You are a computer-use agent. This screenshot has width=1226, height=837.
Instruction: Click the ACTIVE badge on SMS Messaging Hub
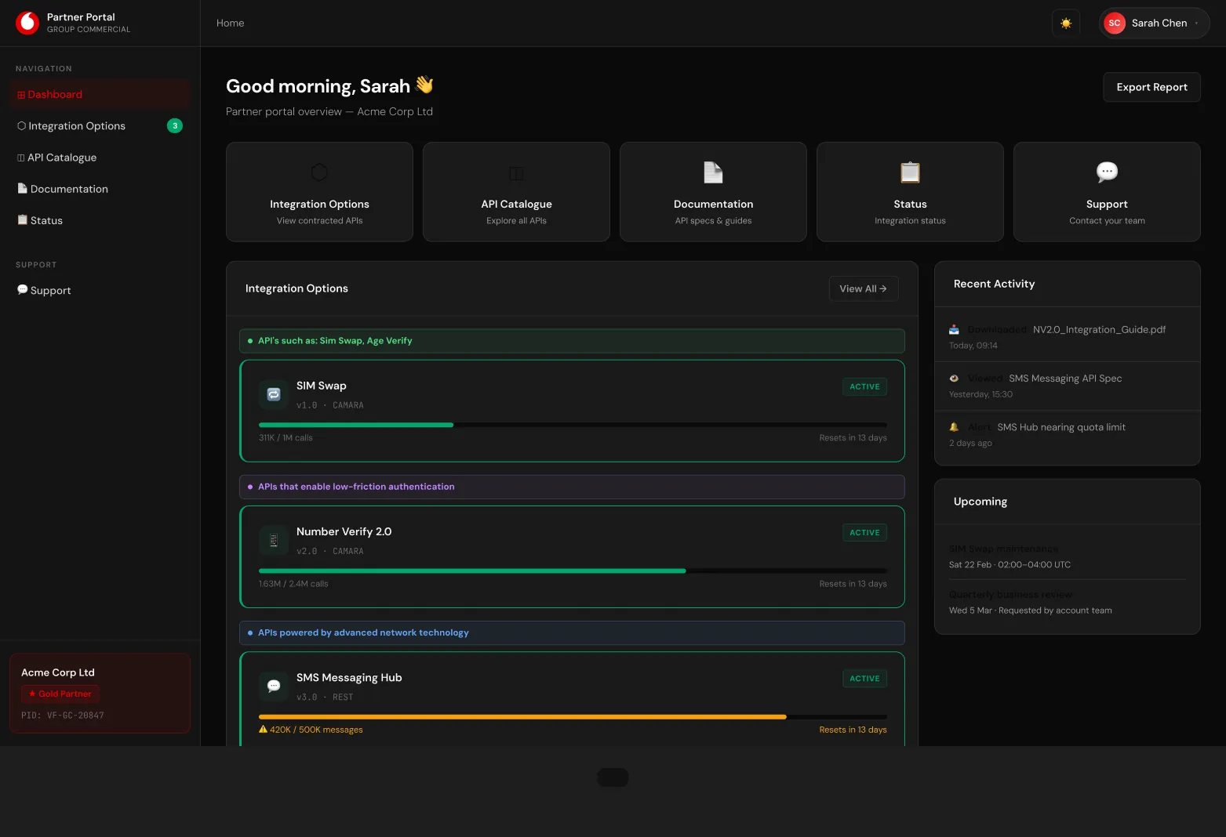tap(864, 678)
